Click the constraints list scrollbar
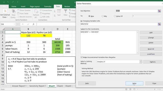This screenshot has height=91, width=163. coord(138,42)
